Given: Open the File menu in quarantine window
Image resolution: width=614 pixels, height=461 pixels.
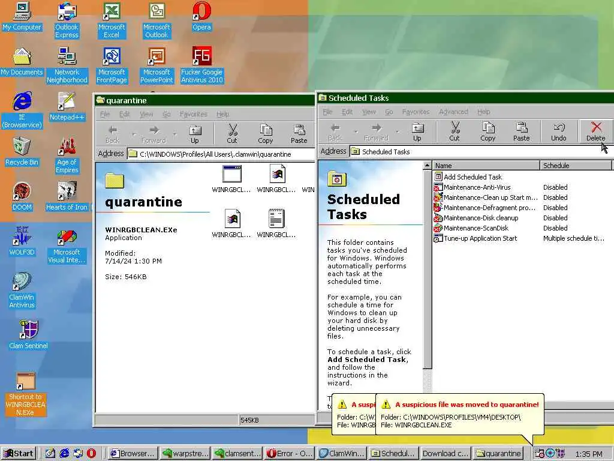Looking at the screenshot, I should coord(105,114).
